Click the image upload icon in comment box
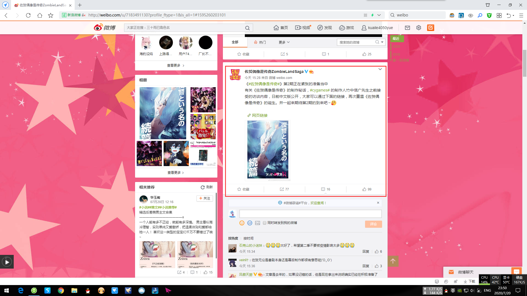Viewport: 527px width, 296px height. [257, 223]
